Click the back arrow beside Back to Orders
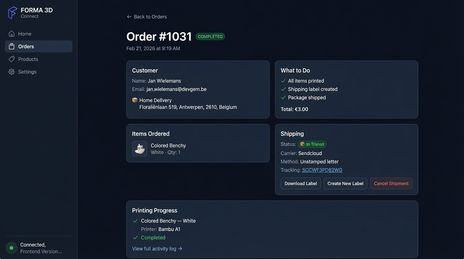464x259 pixels. (x=128, y=17)
